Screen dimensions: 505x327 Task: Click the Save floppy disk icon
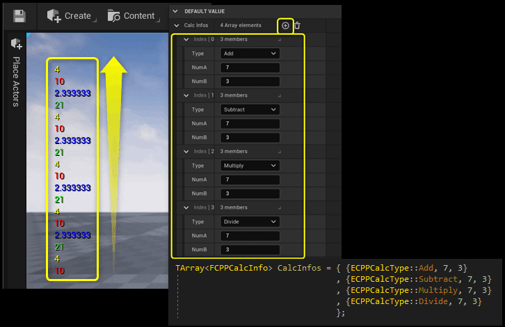(x=19, y=16)
